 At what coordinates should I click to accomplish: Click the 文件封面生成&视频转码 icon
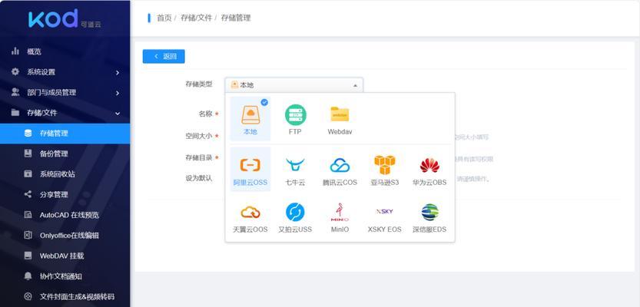(x=28, y=296)
